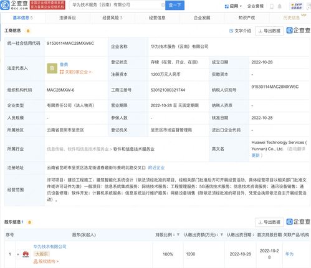Click 导出数据 in 股东信息 section
The image size is (311, 268).
(x=269, y=223)
